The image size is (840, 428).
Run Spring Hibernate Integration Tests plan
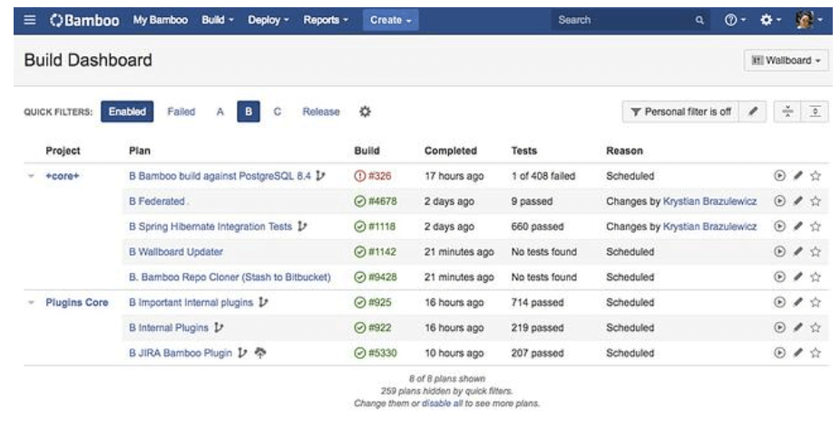779,226
